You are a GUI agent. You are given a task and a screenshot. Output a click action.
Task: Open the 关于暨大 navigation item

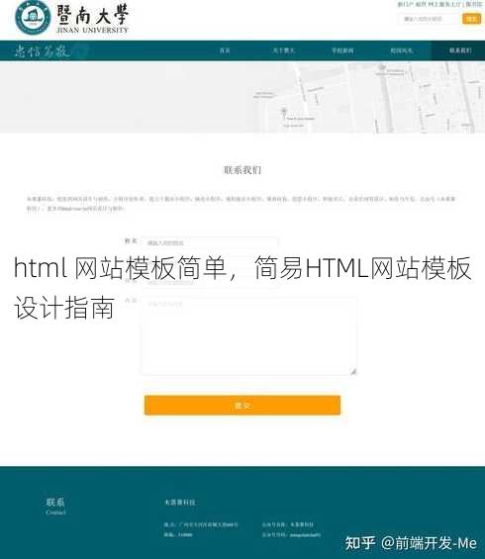283,50
